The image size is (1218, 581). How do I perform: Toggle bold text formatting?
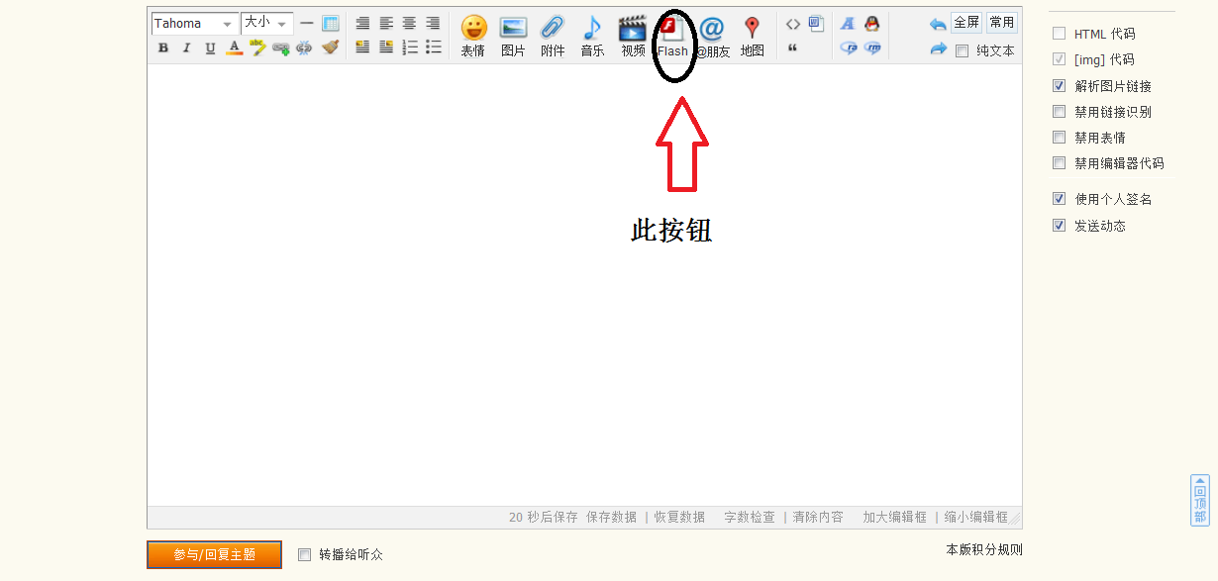coord(163,48)
